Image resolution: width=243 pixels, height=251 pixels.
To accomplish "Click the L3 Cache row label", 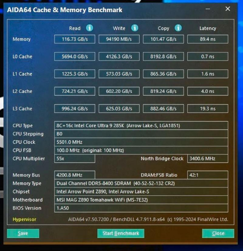I will click(22, 108).
